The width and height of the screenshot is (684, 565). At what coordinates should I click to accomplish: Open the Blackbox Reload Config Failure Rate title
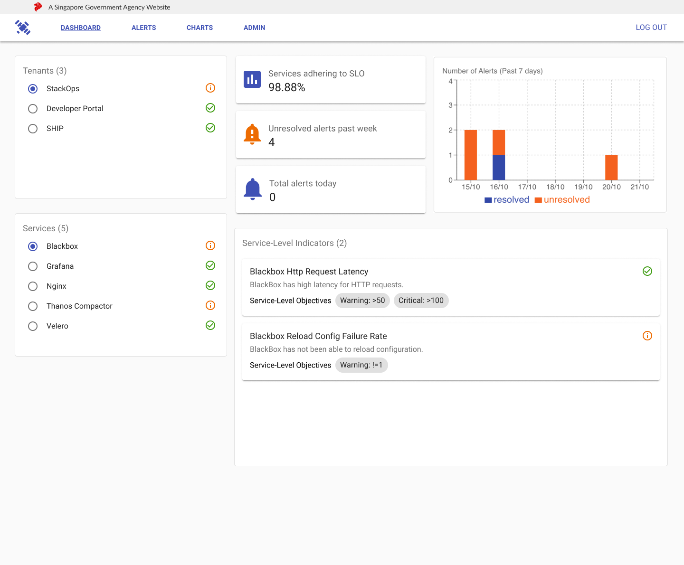tap(318, 336)
